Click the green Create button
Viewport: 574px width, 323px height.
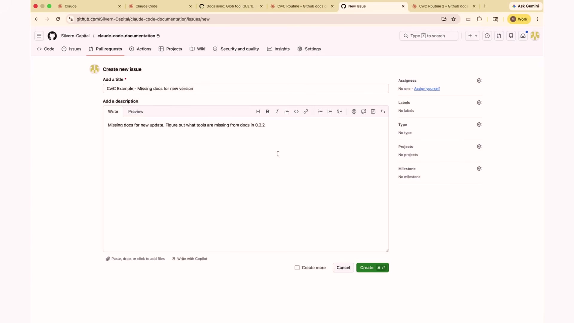coord(373,268)
